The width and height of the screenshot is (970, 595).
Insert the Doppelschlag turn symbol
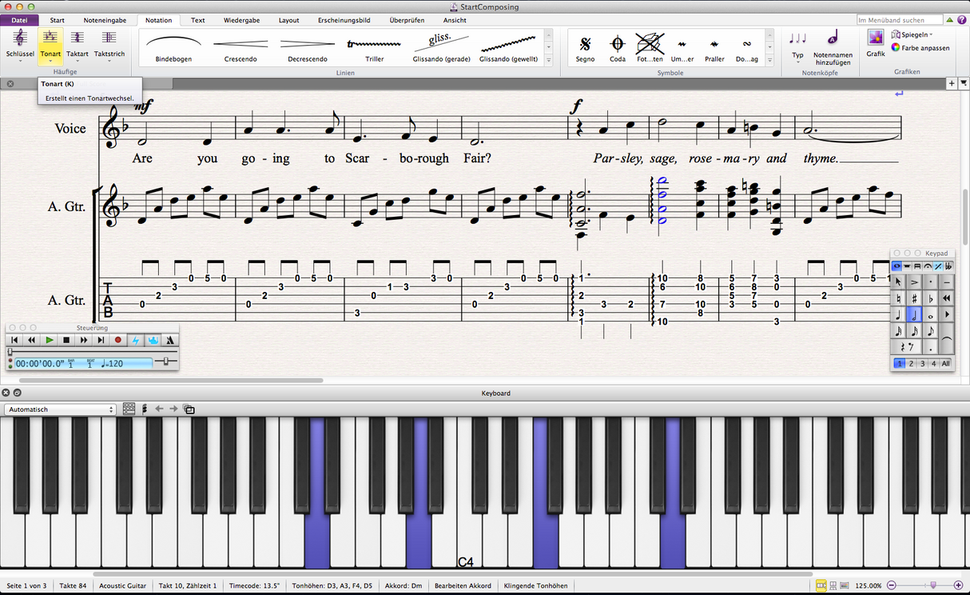tap(746, 47)
